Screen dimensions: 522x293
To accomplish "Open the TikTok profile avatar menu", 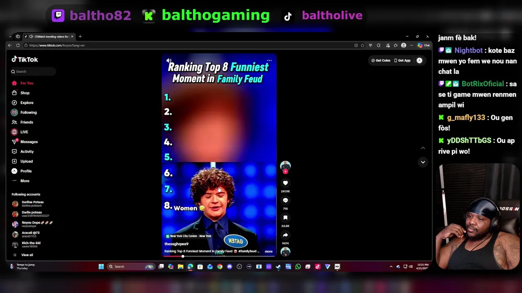I will click(419, 61).
